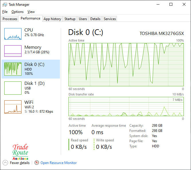Switch to the Processes tab
This screenshot has height=170, width=191.
click(10, 19)
